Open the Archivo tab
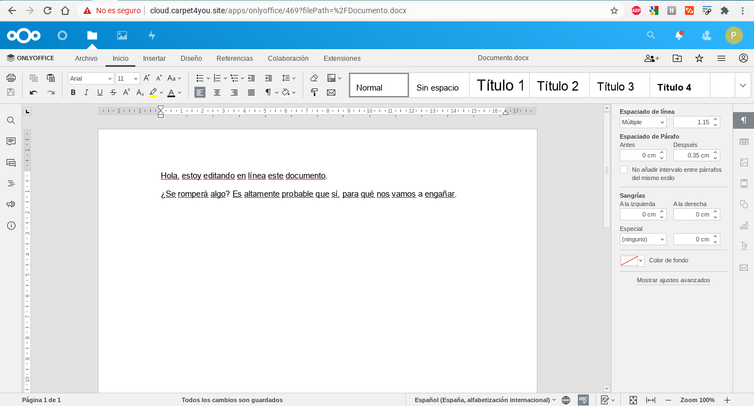This screenshot has width=754, height=406. click(86, 58)
